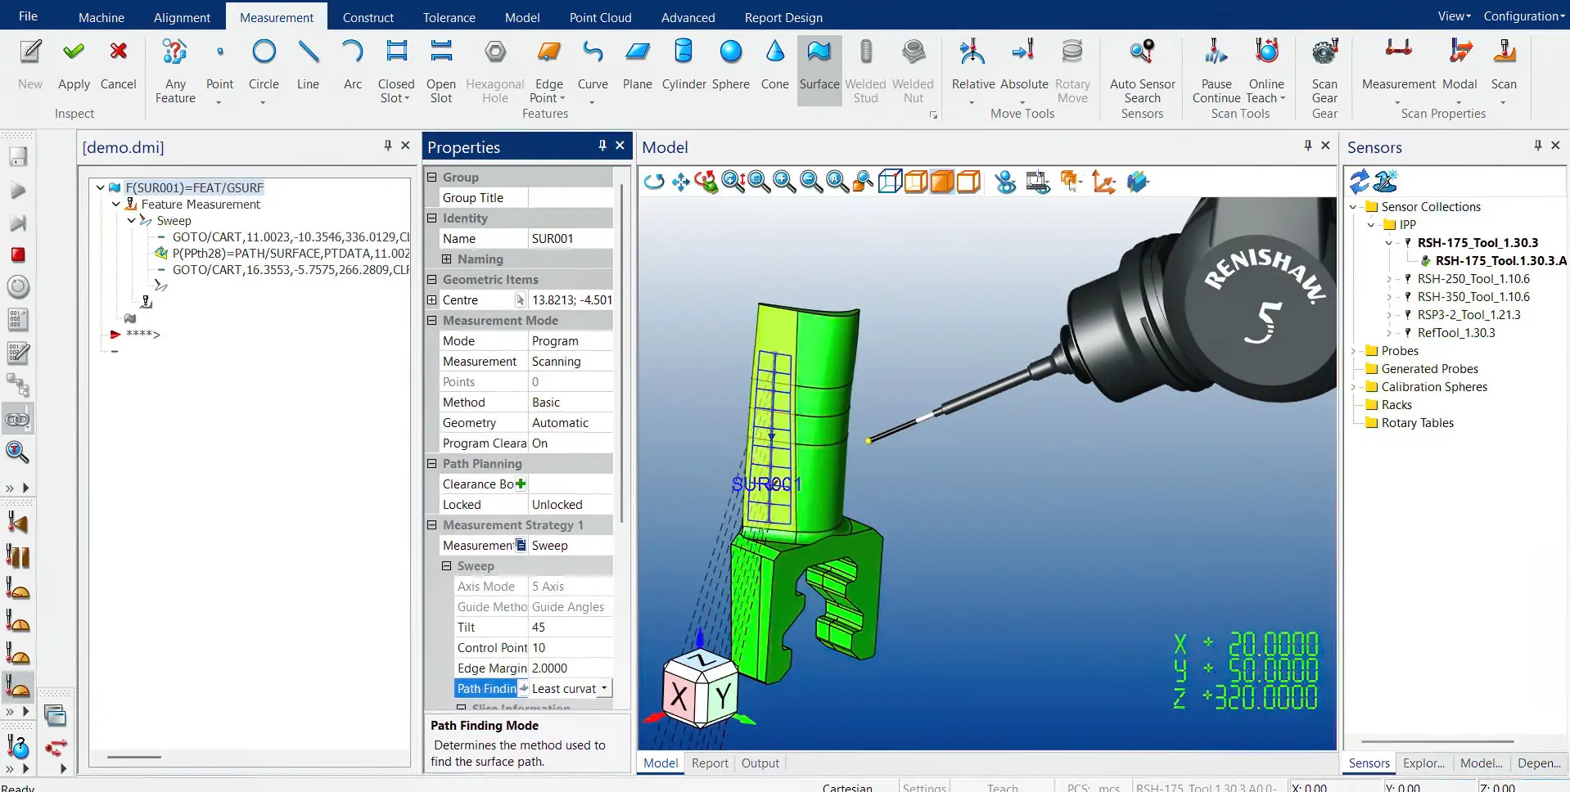This screenshot has height=792, width=1570.
Task: Choose the Sphere feature tool
Action: 730,65
